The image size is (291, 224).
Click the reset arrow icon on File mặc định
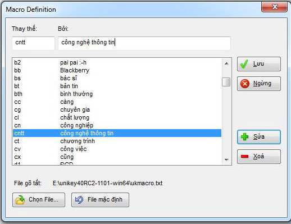pos(79,200)
